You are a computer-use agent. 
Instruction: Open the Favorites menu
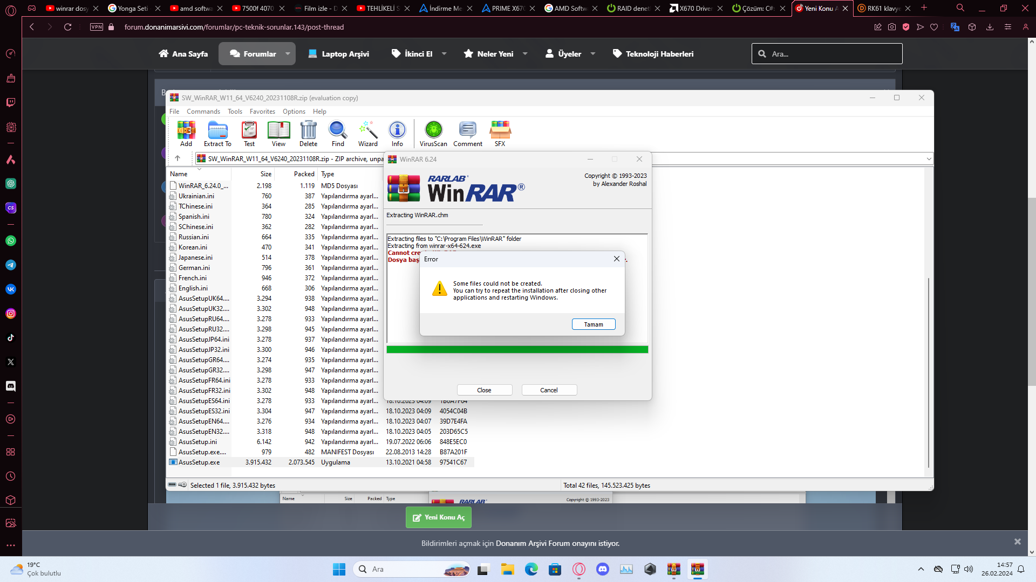click(x=262, y=112)
